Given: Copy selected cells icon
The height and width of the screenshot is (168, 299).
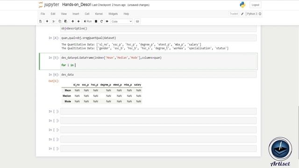Looking at the screenshot, I should tap(60, 21).
